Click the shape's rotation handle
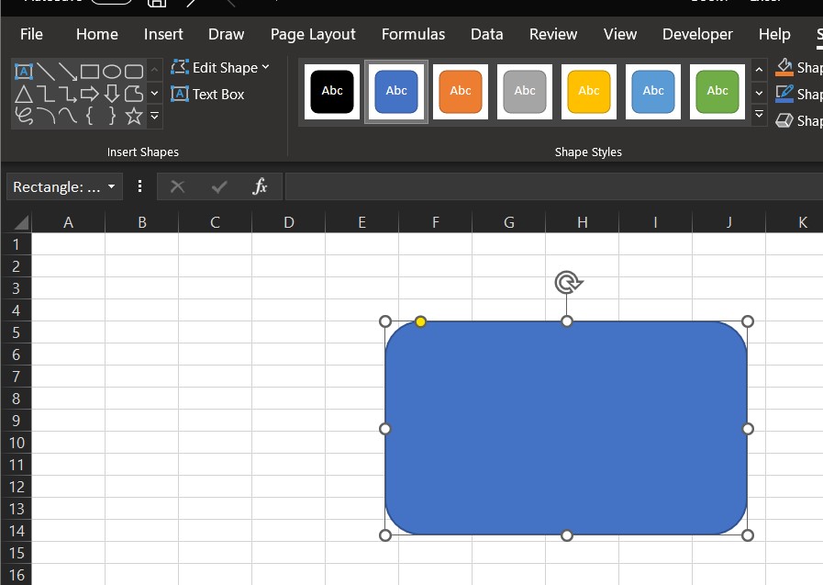 coord(567,282)
